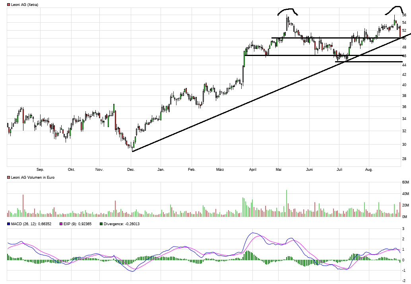Viewport: 411px width, 284px height.
Task: Click the 3 MACD axis label
Action: [x=403, y=229]
